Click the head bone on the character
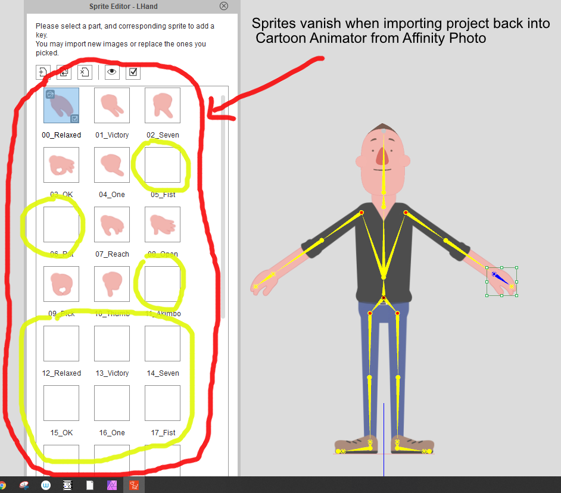561x493 pixels. pyautogui.click(x=384, y=163)
